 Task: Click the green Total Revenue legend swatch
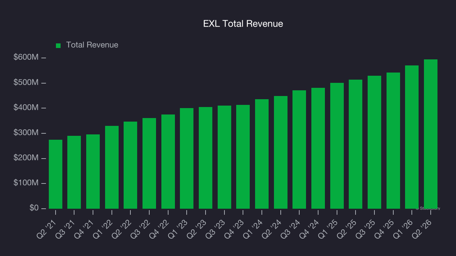58,46
